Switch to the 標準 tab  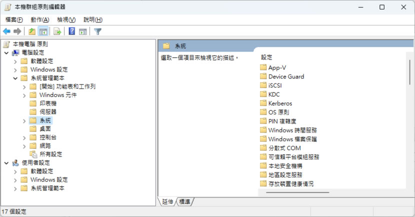184,201
